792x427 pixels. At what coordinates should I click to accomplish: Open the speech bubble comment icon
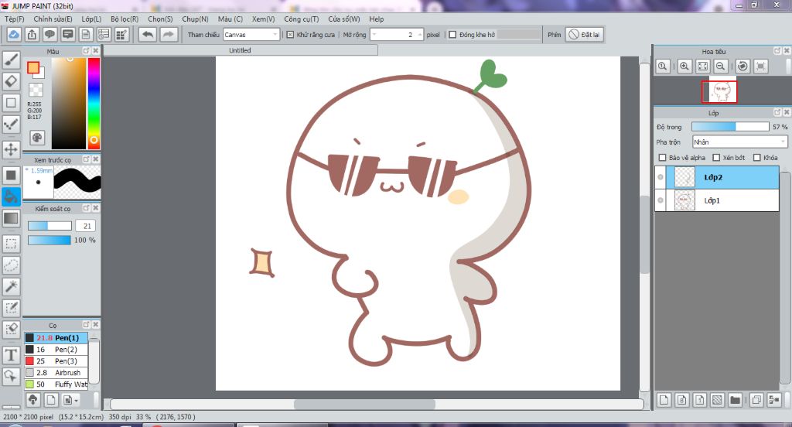[x=49, y=34]
